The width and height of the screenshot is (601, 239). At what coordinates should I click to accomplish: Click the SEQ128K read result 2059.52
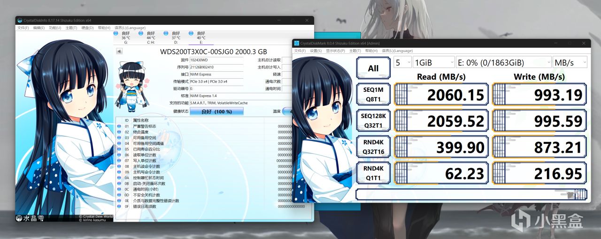pyautogui.click(x=441, y=121)
